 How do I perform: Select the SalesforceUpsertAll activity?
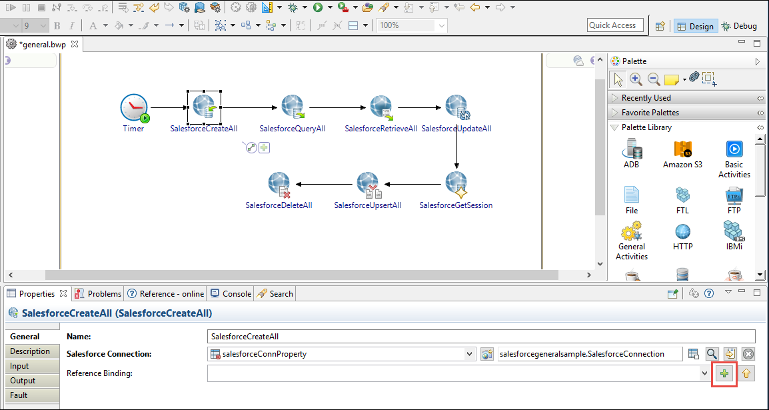(x=368, y=185)
